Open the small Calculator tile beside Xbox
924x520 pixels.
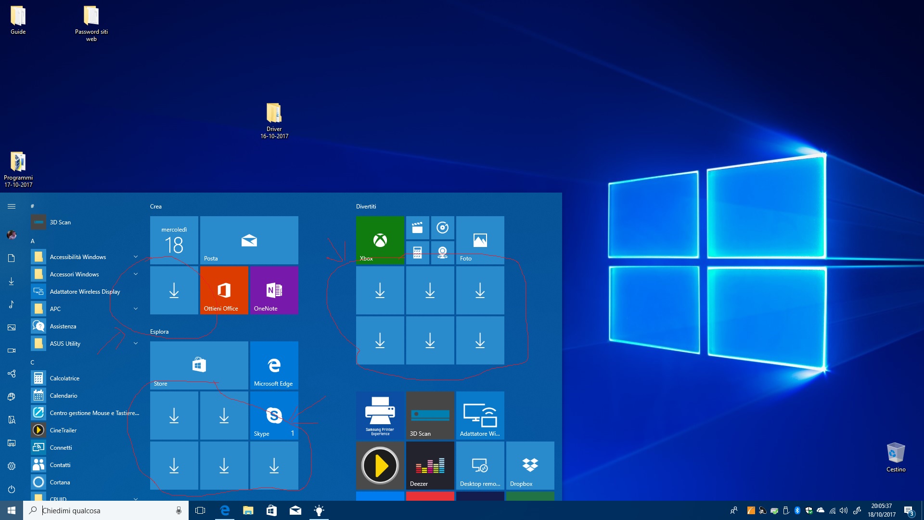[x=417, y=253]
